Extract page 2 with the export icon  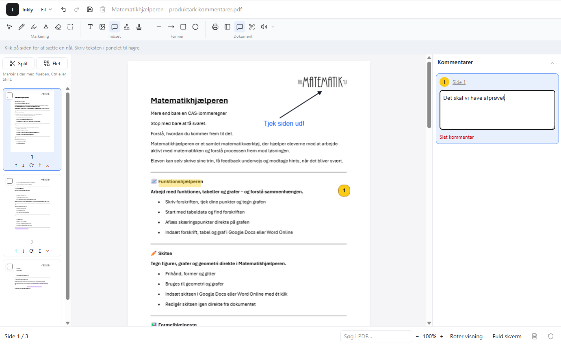(40, 251)
